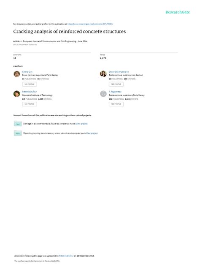
Task: Click See Profile button under F. Ragueneau
Action: [116, 104]
